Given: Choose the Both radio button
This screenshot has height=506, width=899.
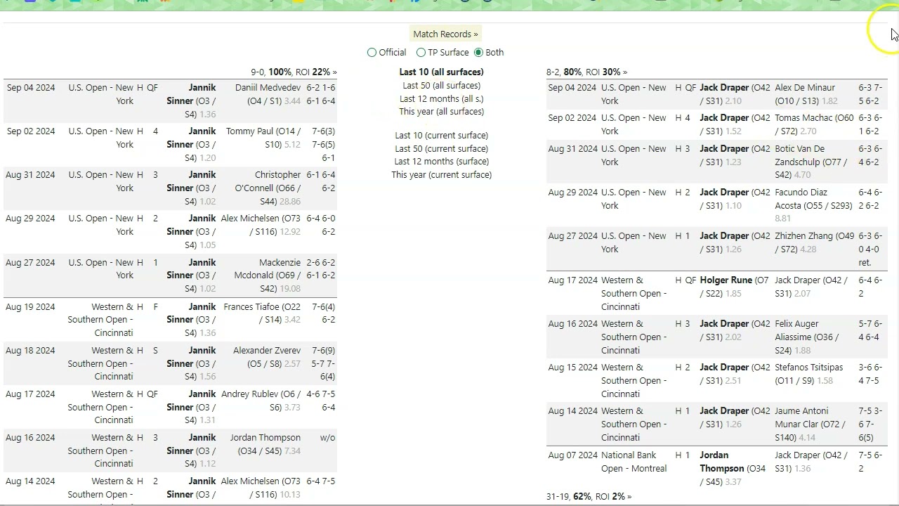Looking at the screenshot, I should 479,53.
